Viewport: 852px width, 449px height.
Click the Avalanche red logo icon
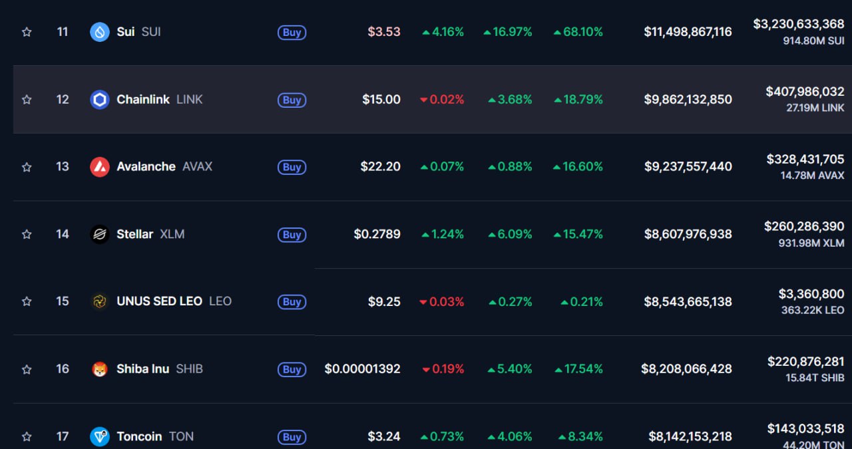click(100, 167)
